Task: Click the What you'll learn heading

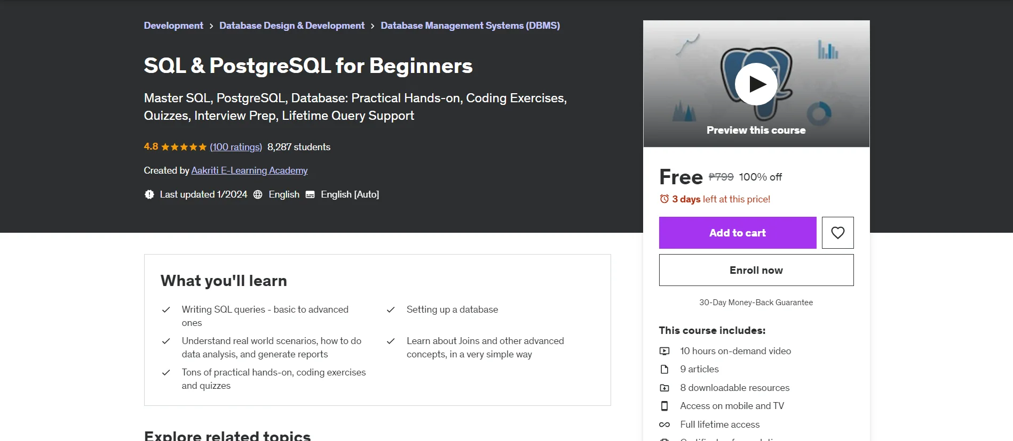Action: [224, 281]
